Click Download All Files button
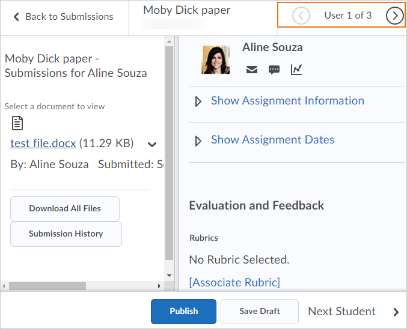The width and height of the screenshot is (407, 329). click(x=65, y=209)
